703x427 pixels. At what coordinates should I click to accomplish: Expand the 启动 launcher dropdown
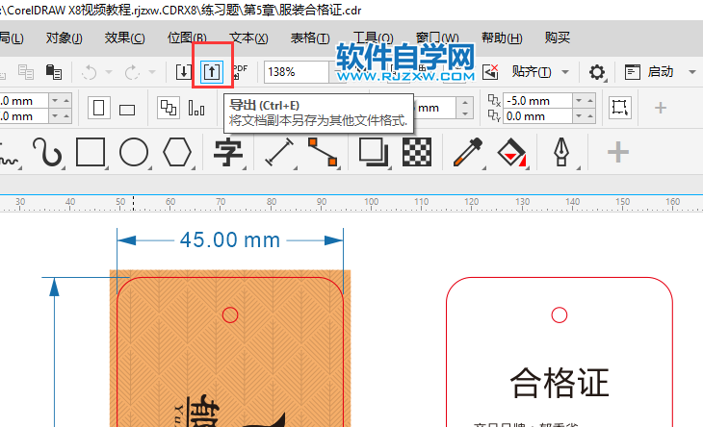click(692, 72)
